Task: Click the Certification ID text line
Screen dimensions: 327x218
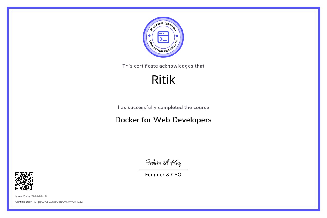Action: tap(49, 202)
